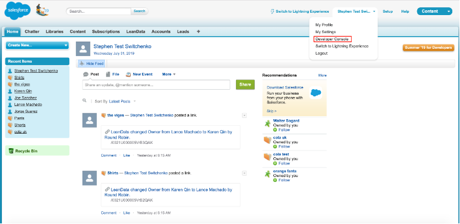The width and height of the screenshot is (460, 224).
Task: Click Comment under the Shirts post
Action: pos(108,213)
